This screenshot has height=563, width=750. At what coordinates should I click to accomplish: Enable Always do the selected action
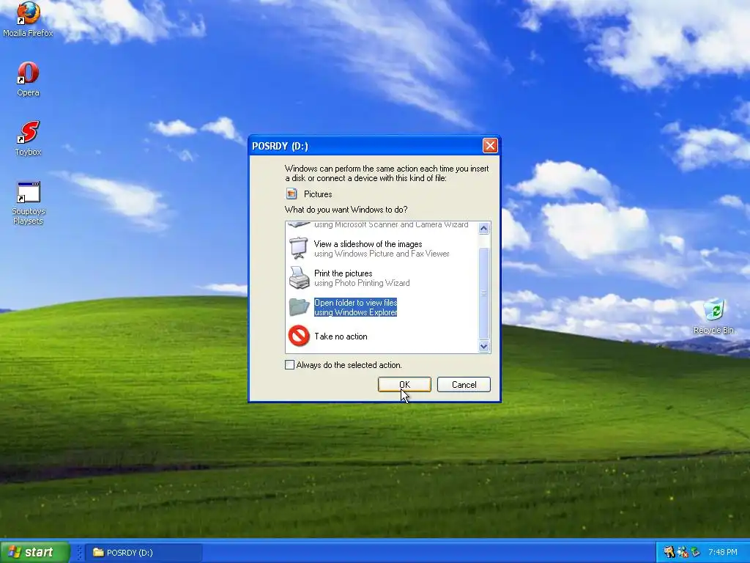289,365
